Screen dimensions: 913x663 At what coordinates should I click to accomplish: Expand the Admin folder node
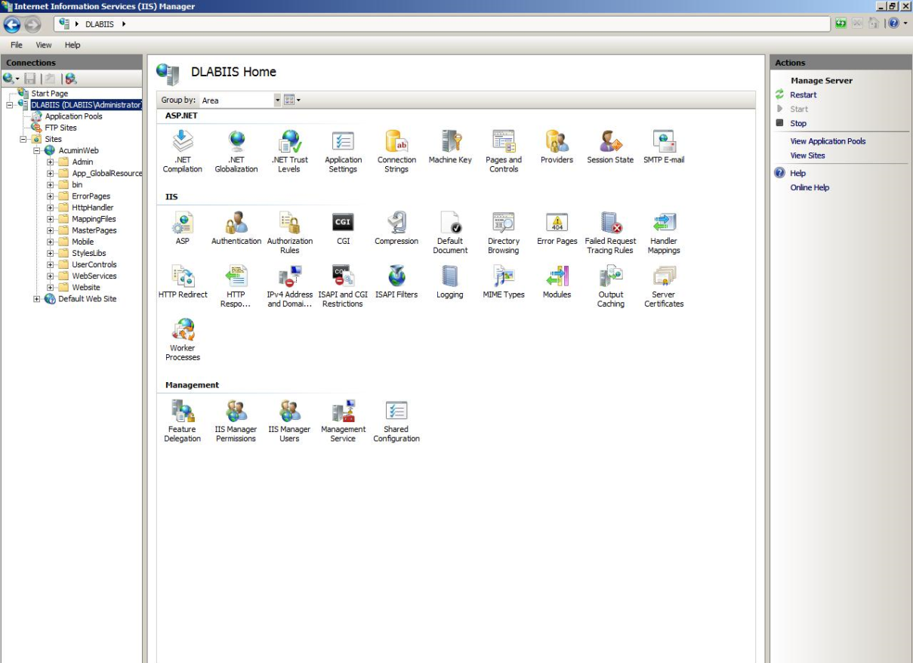[x=51, y=162]
